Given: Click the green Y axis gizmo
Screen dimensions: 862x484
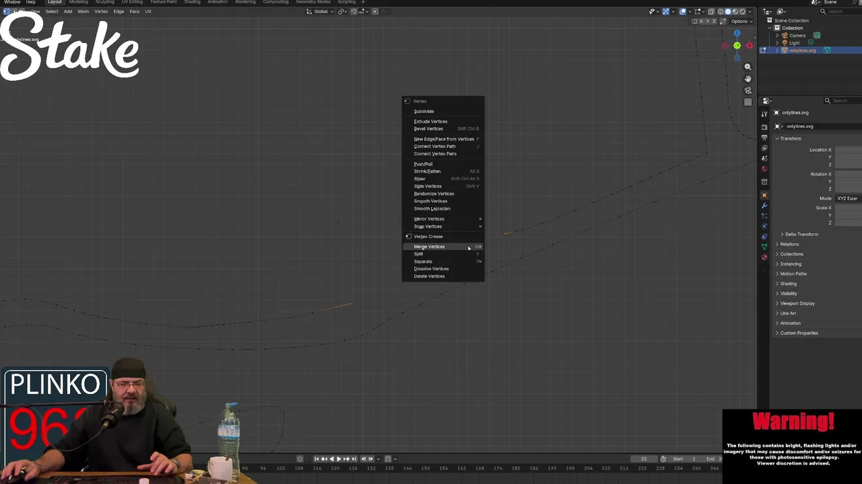Looking at the screenshot, I should coord(737,45).
